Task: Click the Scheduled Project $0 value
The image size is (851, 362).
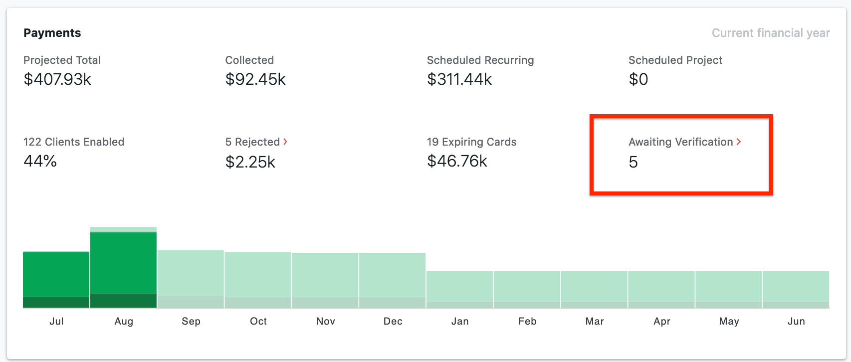Action: (638, 79)
